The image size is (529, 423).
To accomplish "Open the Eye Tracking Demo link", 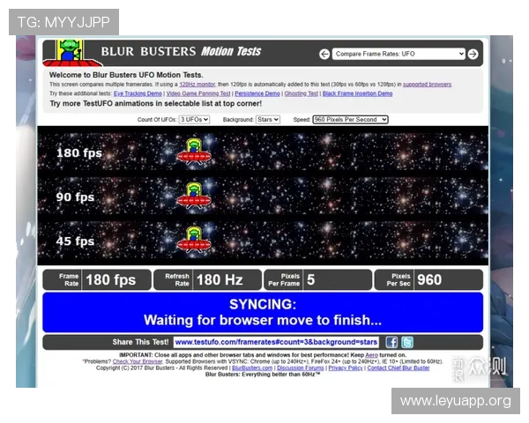I will pos(138,93).
